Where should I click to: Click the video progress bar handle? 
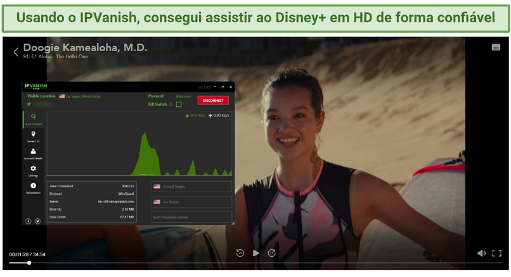(x=29, y=262)
